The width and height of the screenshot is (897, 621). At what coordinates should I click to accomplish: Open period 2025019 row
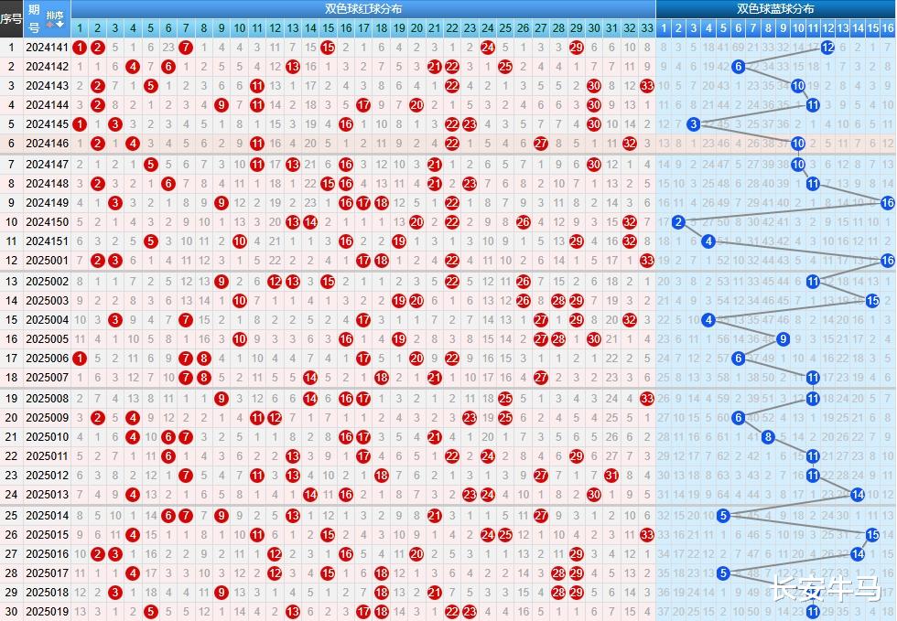click(448, 612)
